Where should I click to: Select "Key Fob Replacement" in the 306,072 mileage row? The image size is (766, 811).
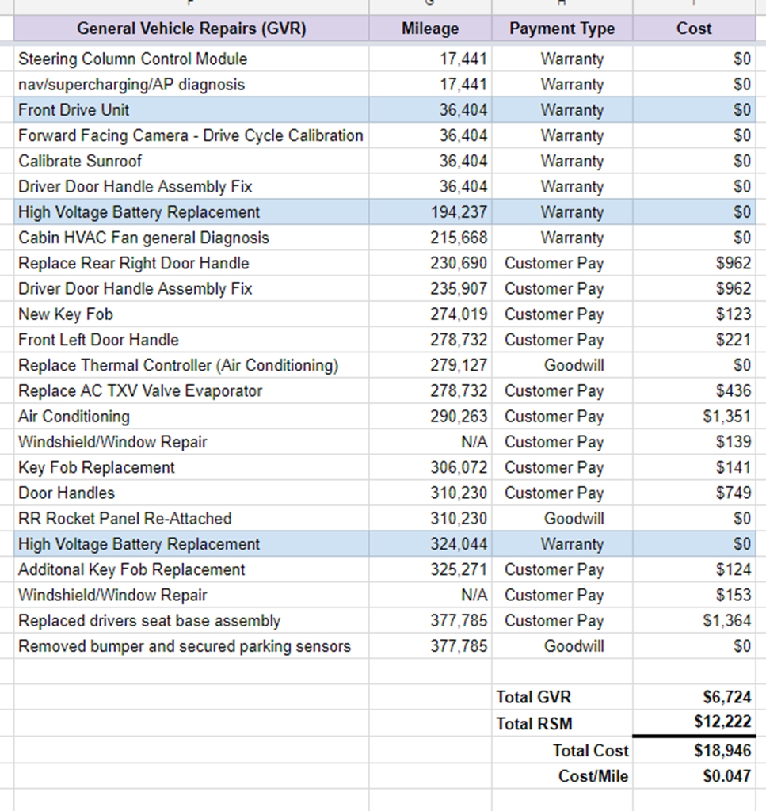[x=192, y=467]
